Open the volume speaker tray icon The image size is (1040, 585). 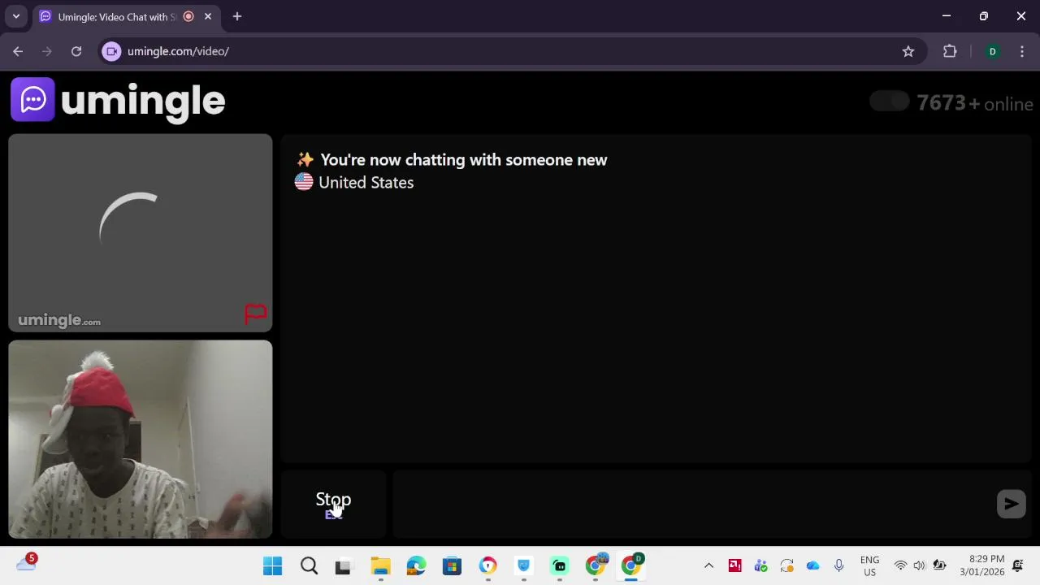[919, 565]
